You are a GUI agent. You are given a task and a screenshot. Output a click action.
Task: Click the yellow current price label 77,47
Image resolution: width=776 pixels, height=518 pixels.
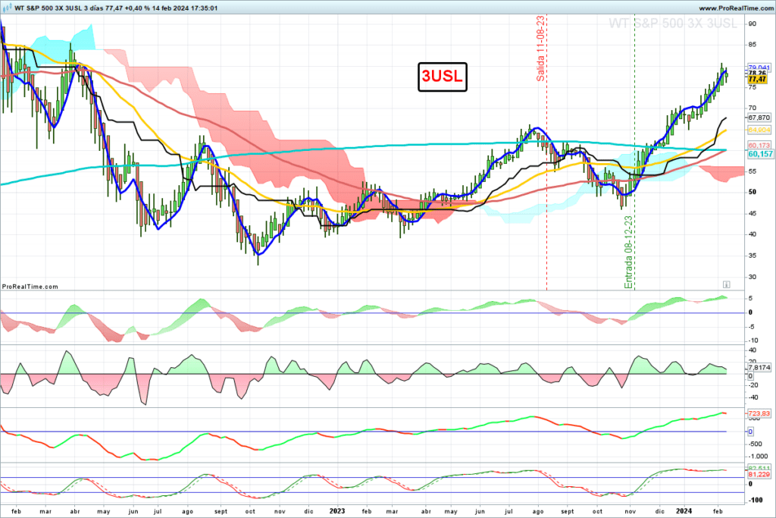tap(757, 79)
